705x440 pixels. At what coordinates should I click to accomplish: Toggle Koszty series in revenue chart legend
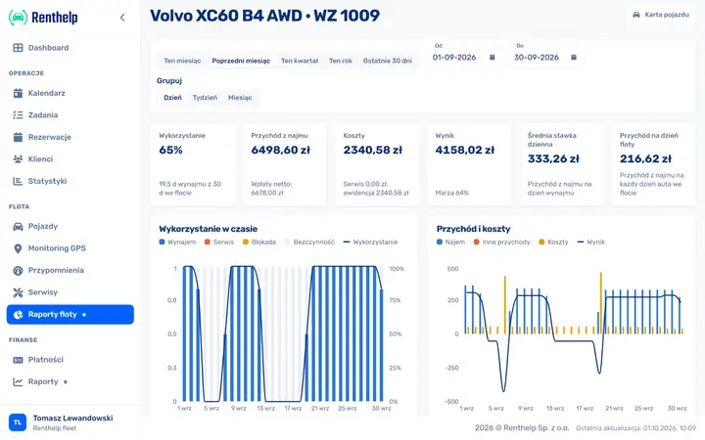pos(553,242)
